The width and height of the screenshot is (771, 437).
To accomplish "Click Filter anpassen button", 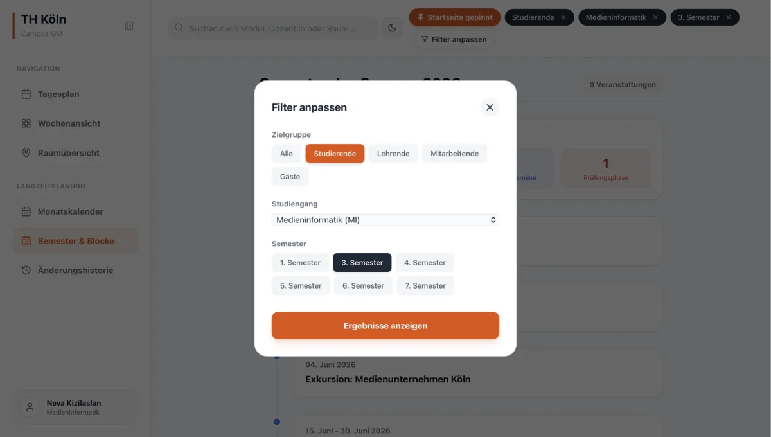I will click(x=454, y=39).
